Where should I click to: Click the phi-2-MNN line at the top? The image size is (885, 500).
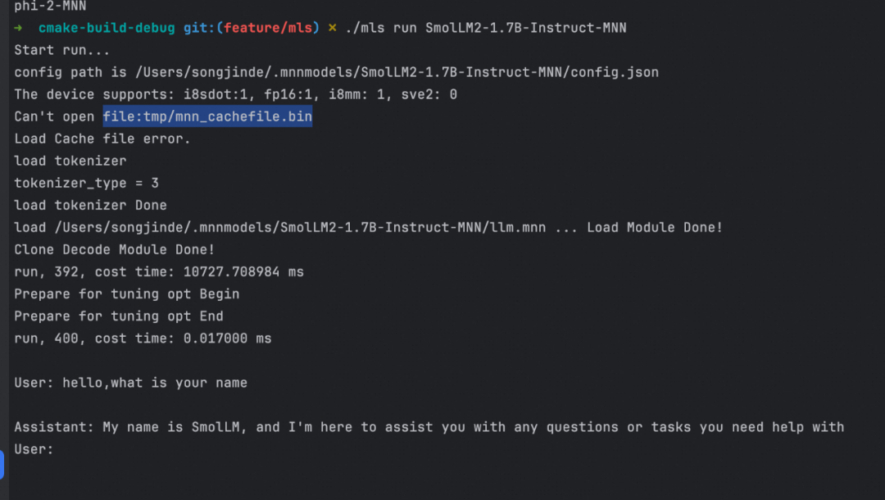click(50, 6)
